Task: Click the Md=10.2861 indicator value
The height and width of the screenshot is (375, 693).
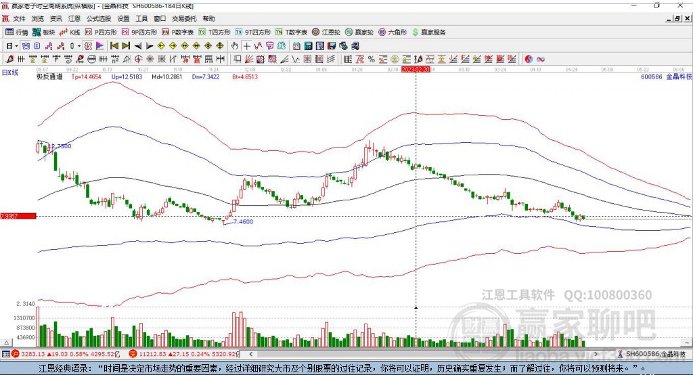Action: coord(166,77)
